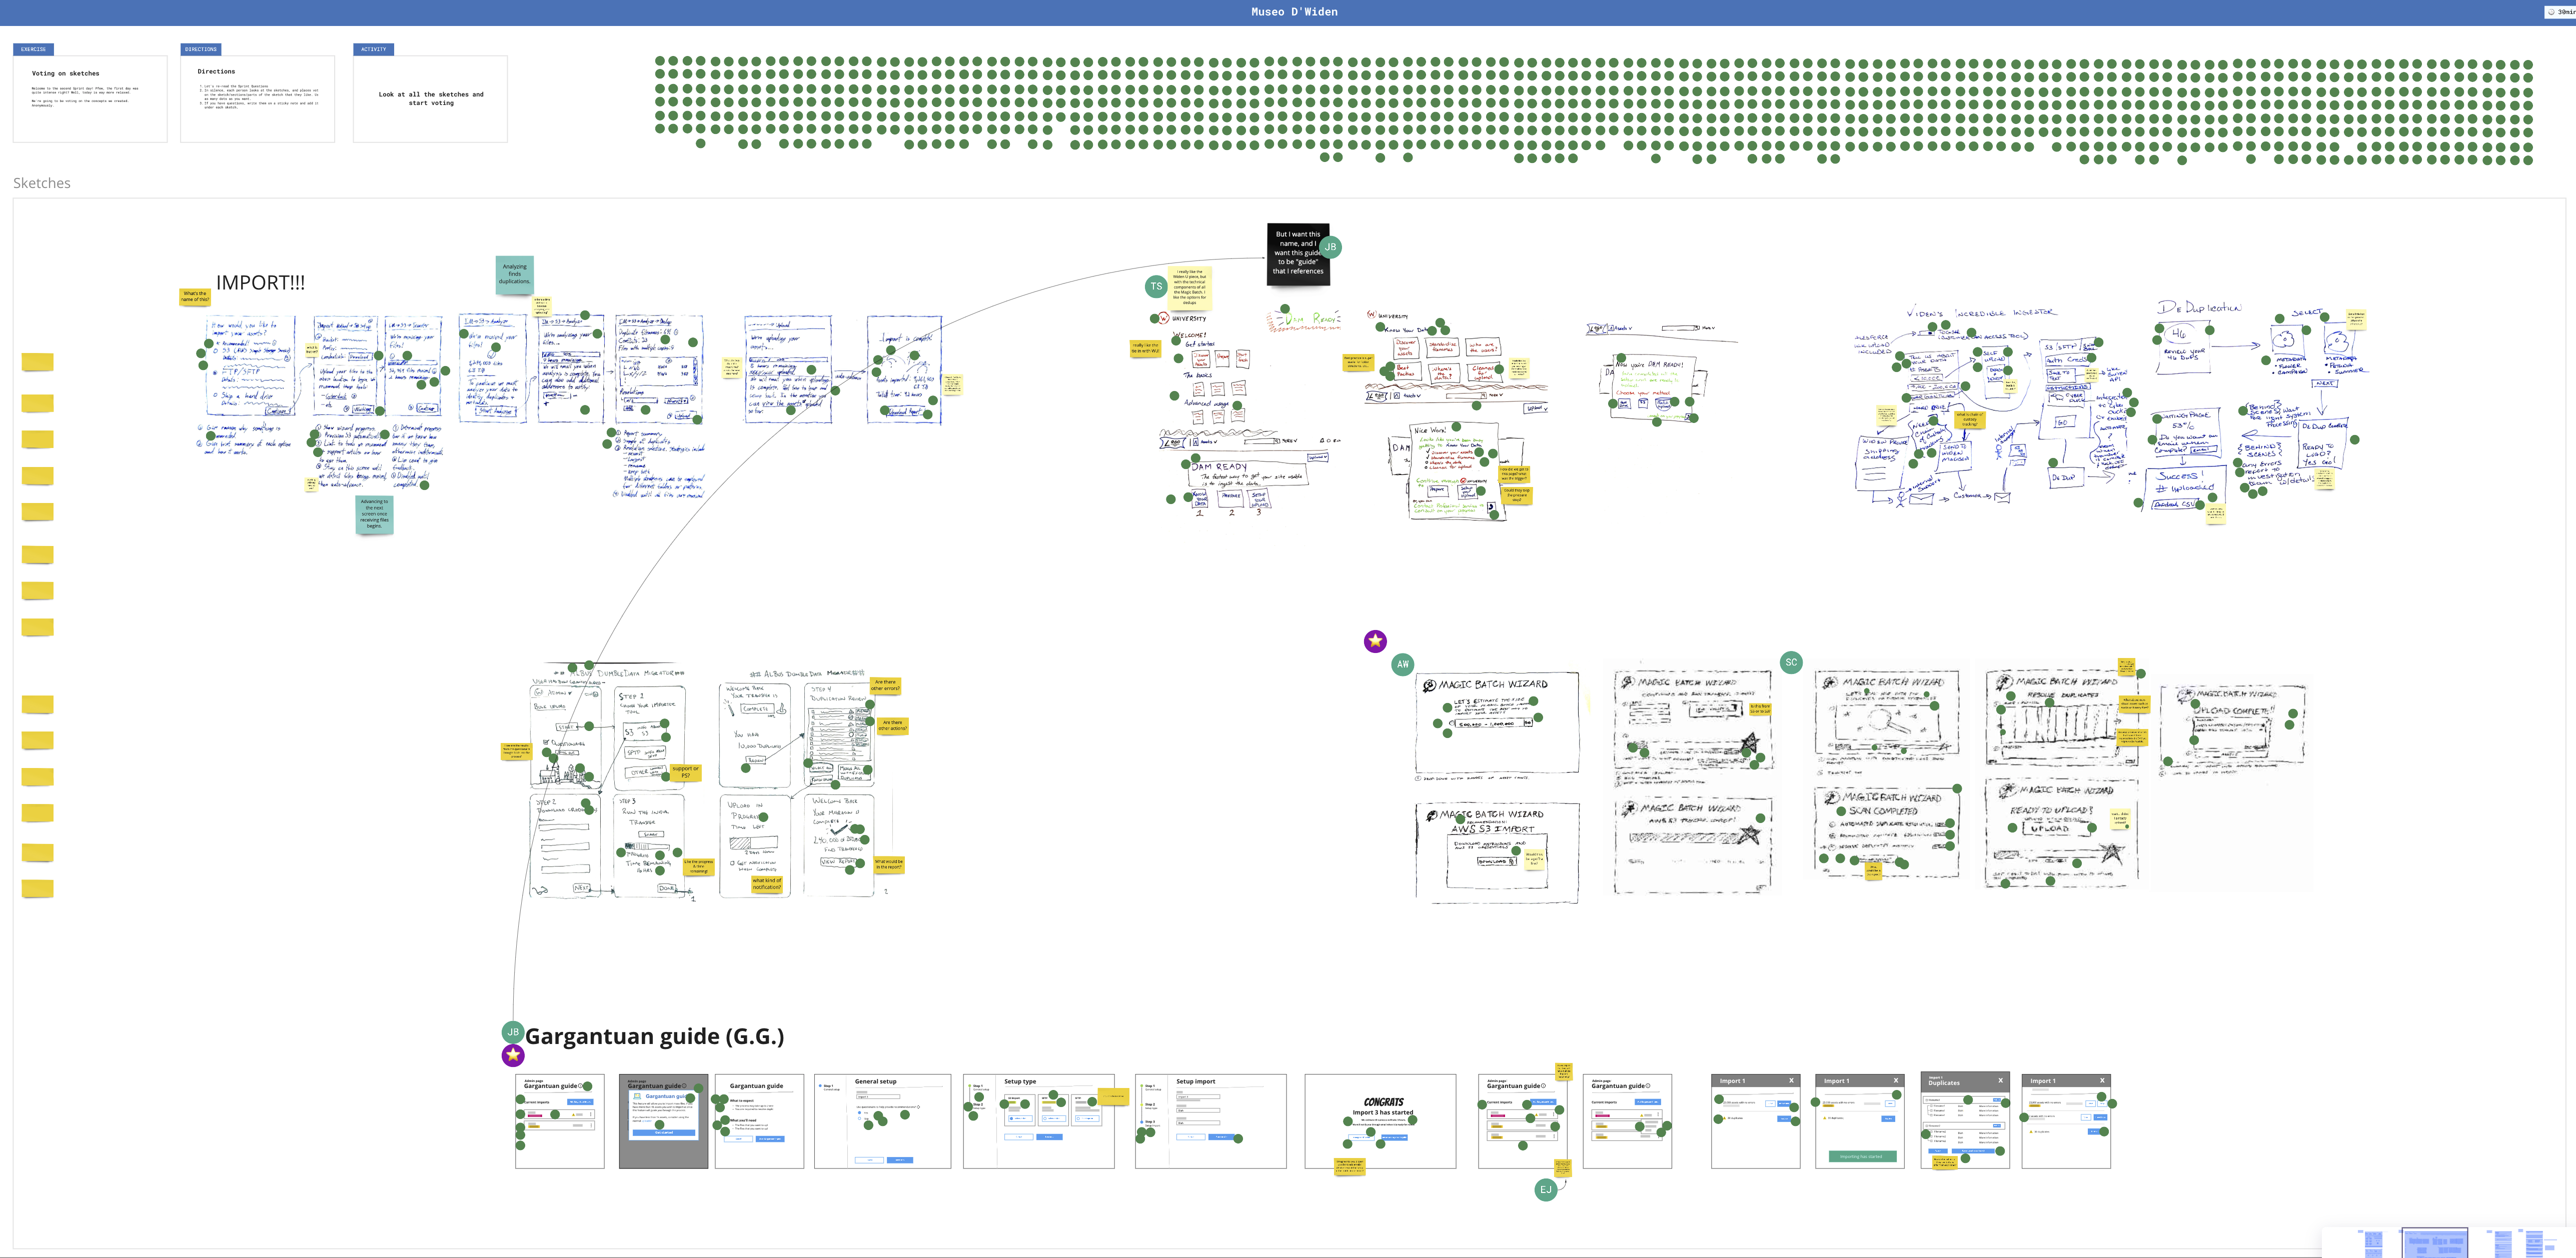Screen dimensions: 2576x1258
Task: Click the AW avatar by Magic Batch Wizard
Action: click(x=1403, y=664)
